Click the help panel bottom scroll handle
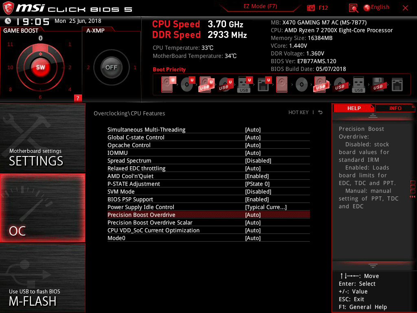The width and height of the screenshot is (417, 313). [x=373, y=265]
